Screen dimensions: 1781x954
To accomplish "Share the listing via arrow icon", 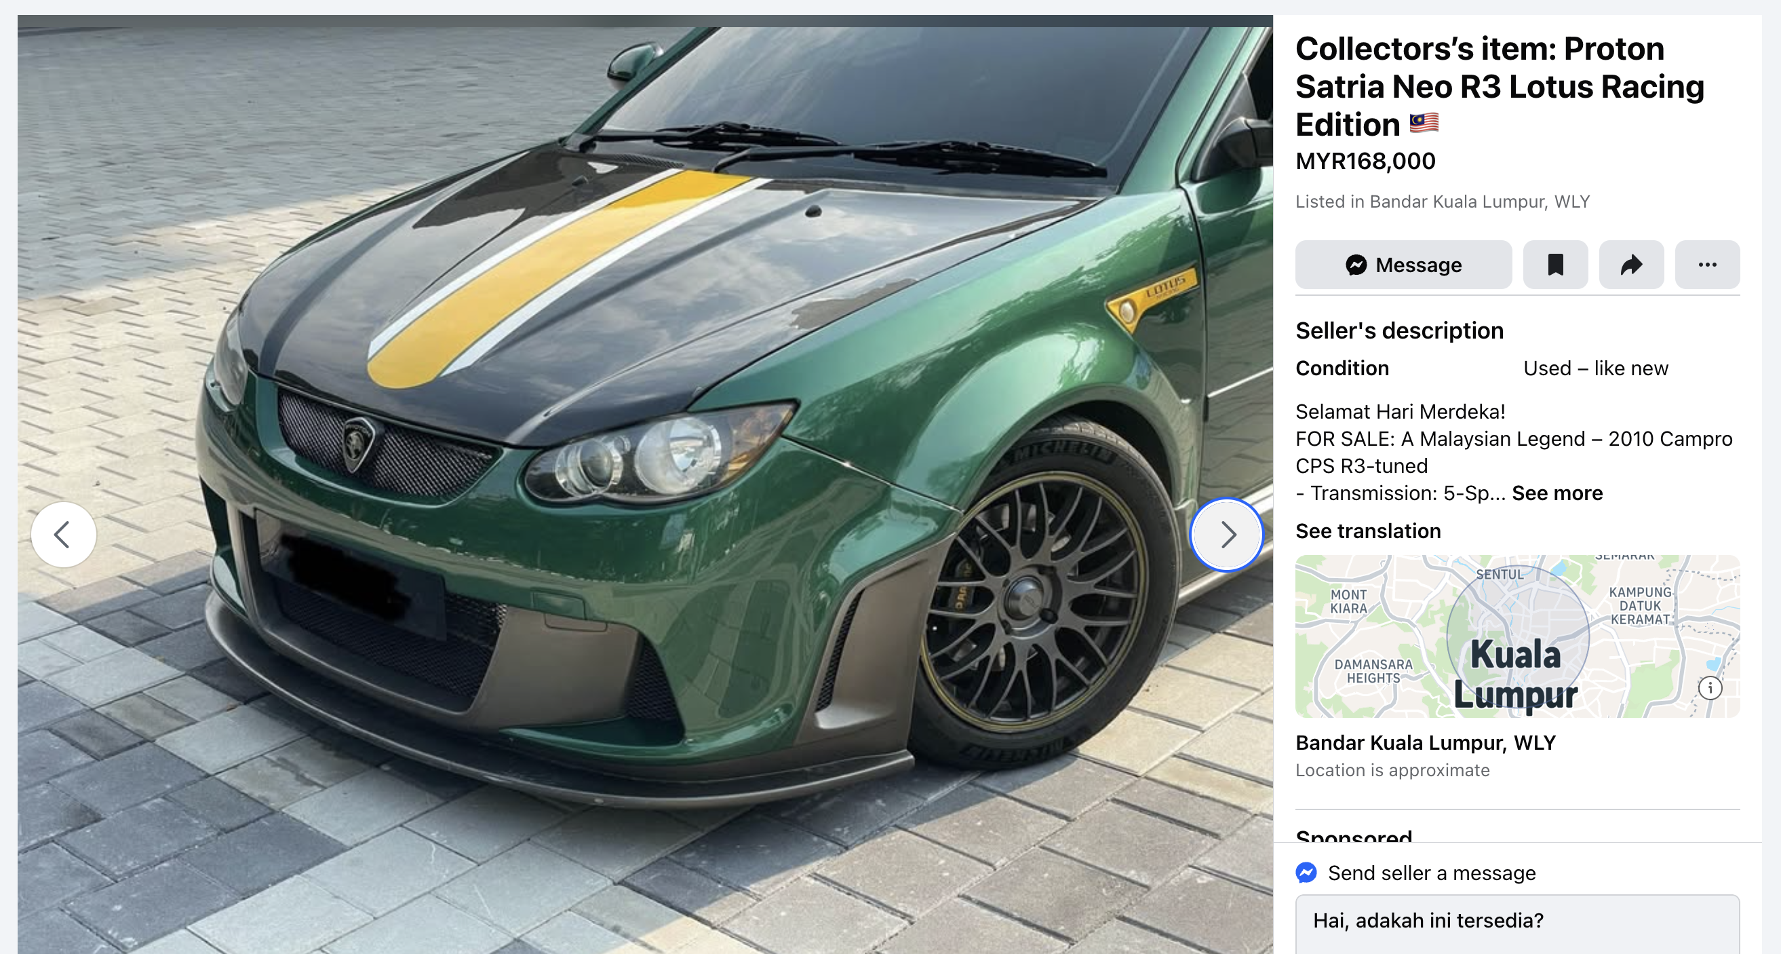I will coord(1631,264).
